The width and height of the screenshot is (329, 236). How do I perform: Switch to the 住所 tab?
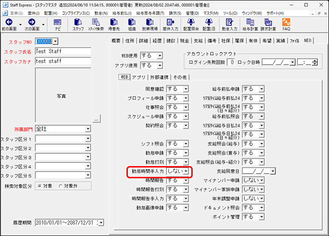(130, 41)
